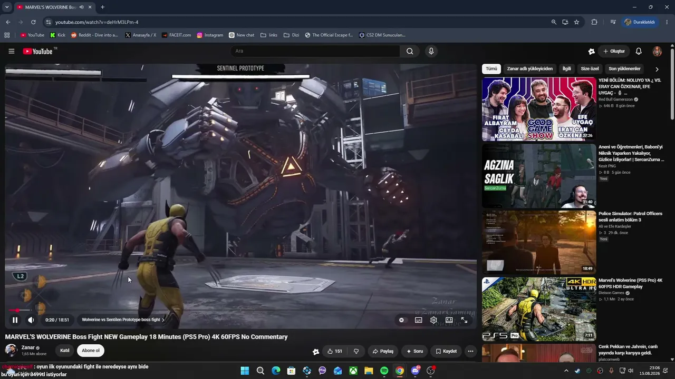Viewport: 675px width, 379px height.
Task: Join the channel with Katıl
Action: 65,351
